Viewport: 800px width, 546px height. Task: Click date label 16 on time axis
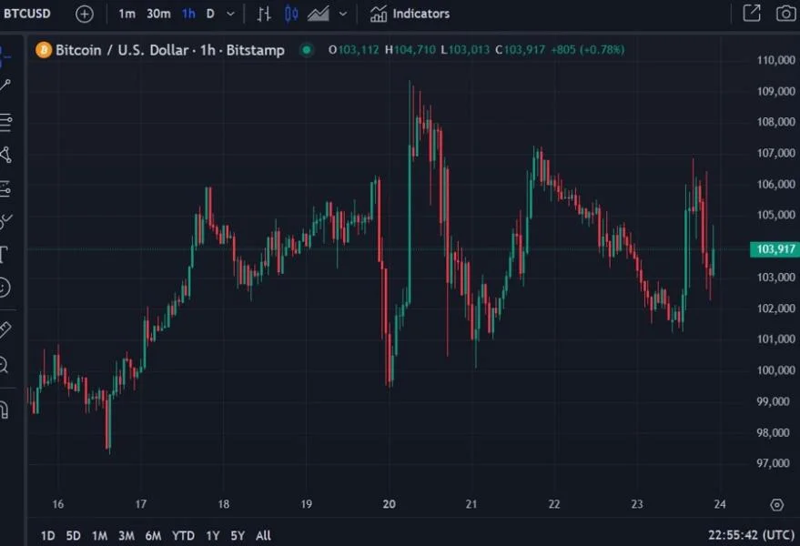58,504
